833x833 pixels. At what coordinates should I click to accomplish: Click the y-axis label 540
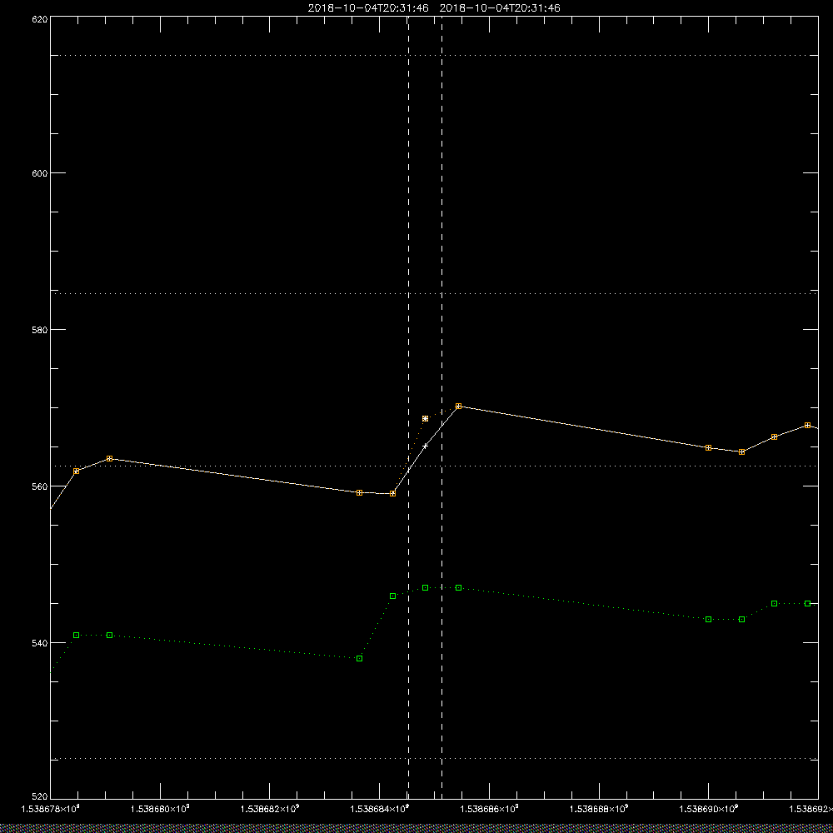(41, 643)
